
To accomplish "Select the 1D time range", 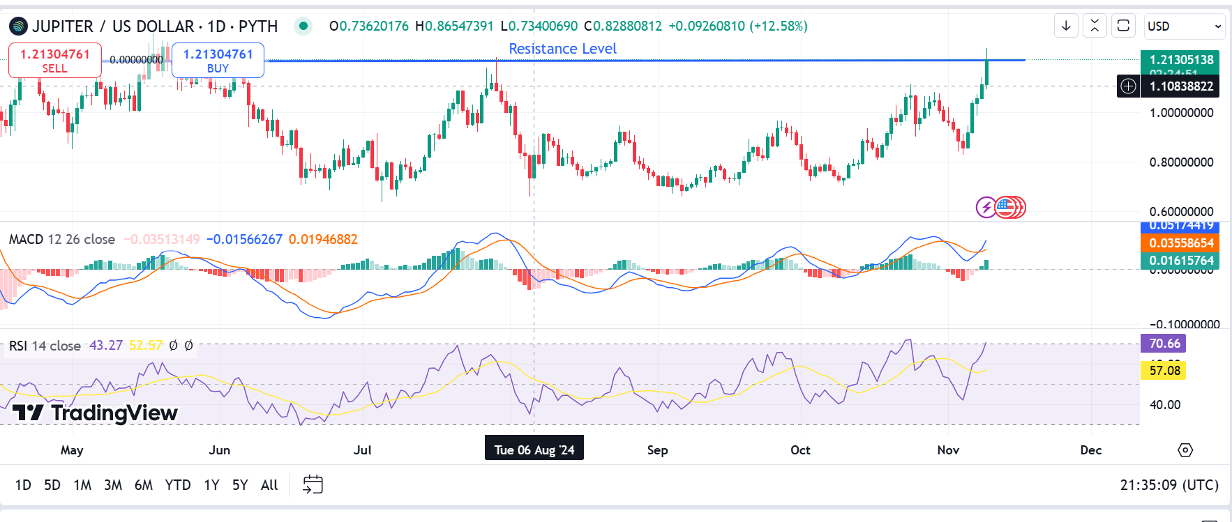I will click(x=23, y=485).
